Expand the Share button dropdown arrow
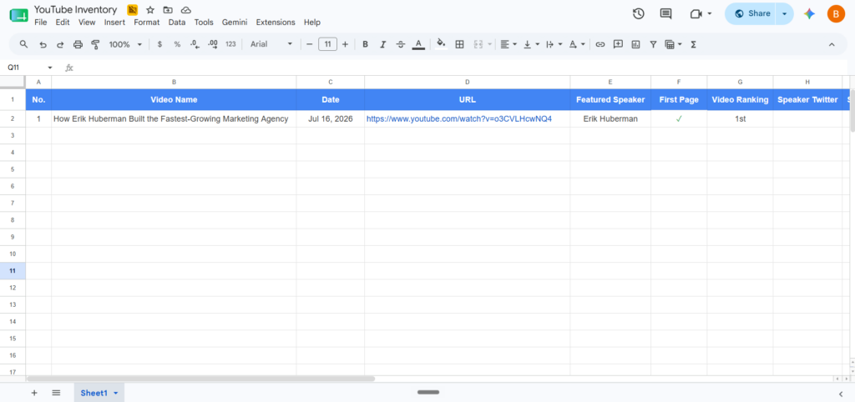This screenshot has width=855, height=402. (785, 13)
